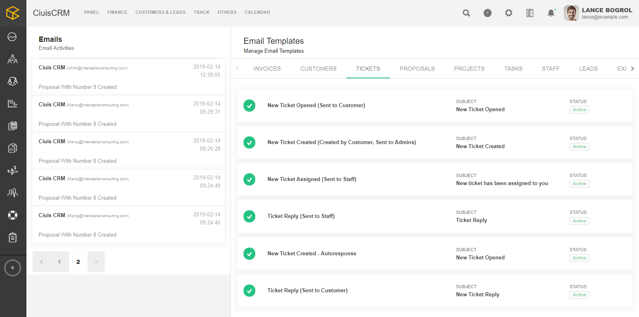Click Active badge for Ticket Reply (Sent to Customer)
The height and width of the screenshot is (317, 639).
[579, 295]
